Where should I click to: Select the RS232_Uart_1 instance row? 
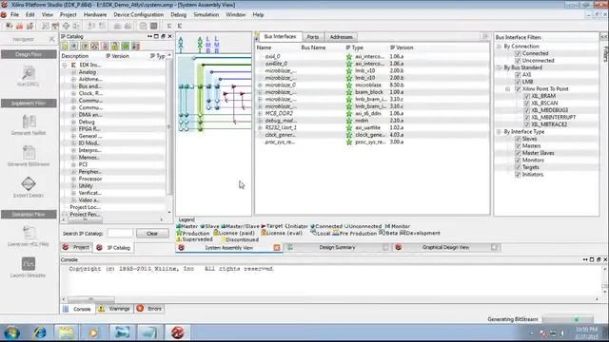click(x=372, y=127)
